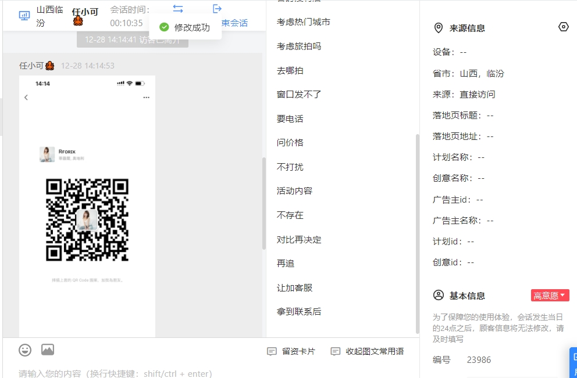Click the 结束会话 end conversation link
577x378 pixels.
tap(235, 23)
